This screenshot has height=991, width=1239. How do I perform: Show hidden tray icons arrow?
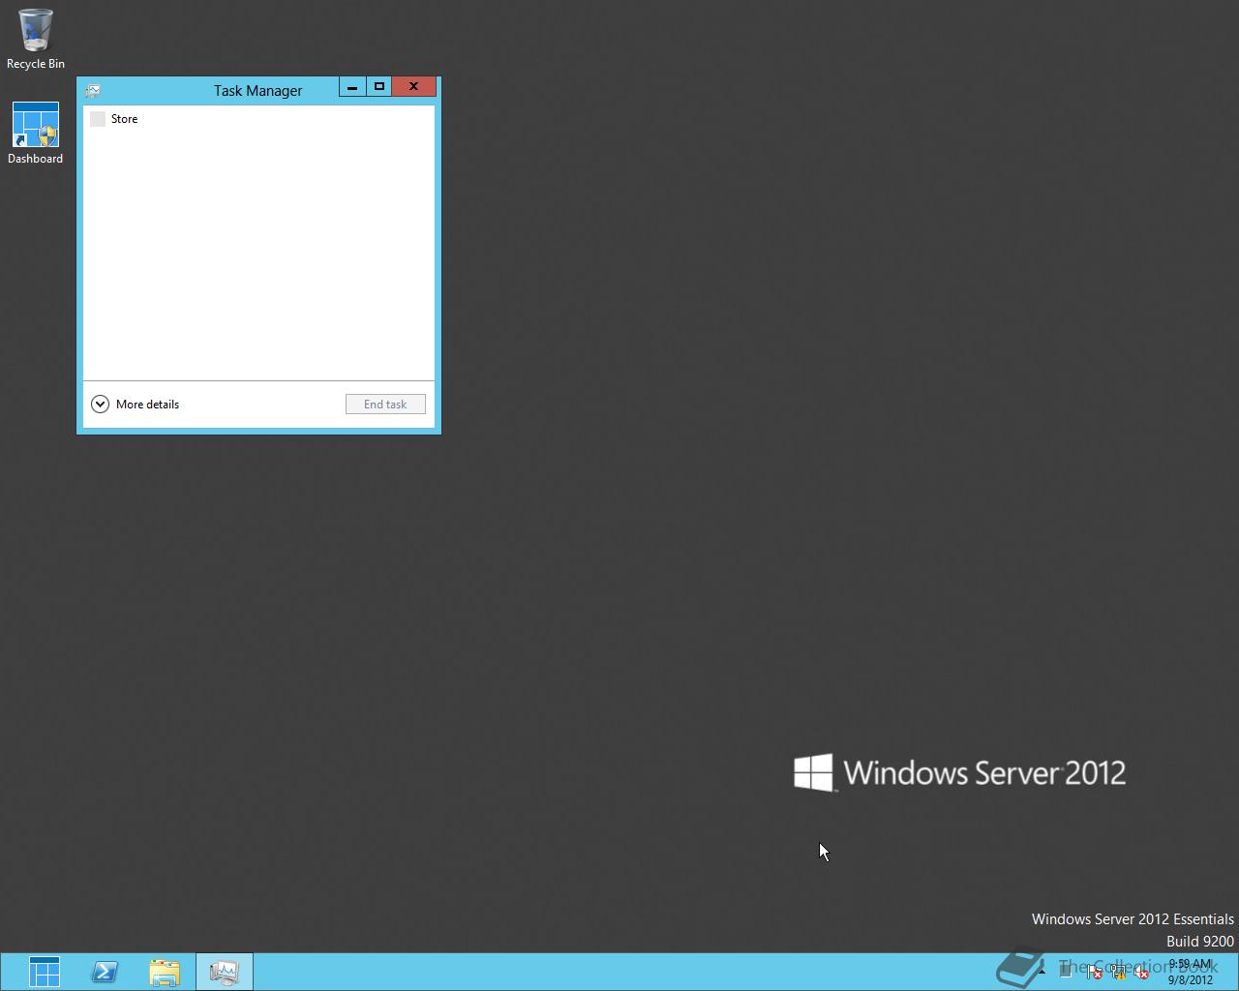[x=1042, y=971]
